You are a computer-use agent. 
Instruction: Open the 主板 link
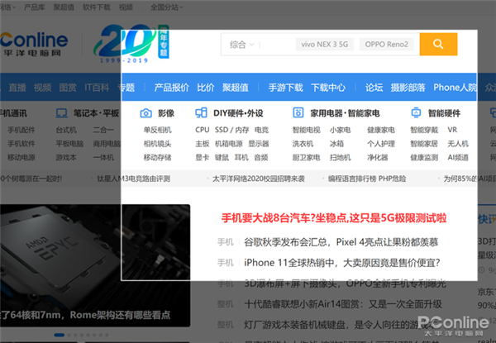point(203,144)
